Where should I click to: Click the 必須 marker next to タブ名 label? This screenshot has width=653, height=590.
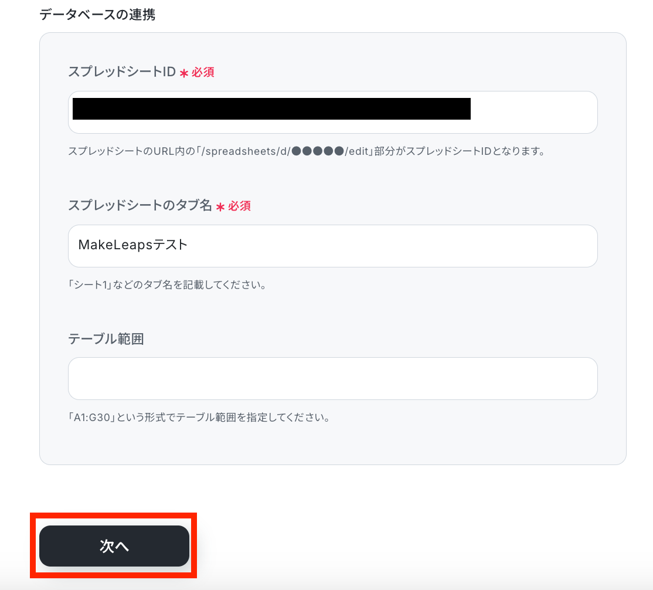pos(240,206)
